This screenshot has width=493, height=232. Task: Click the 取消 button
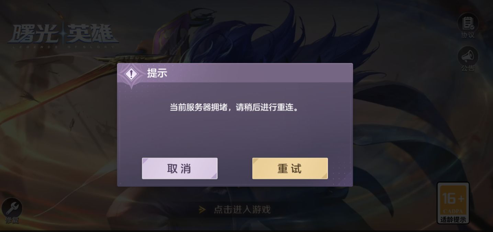(180, 169)
